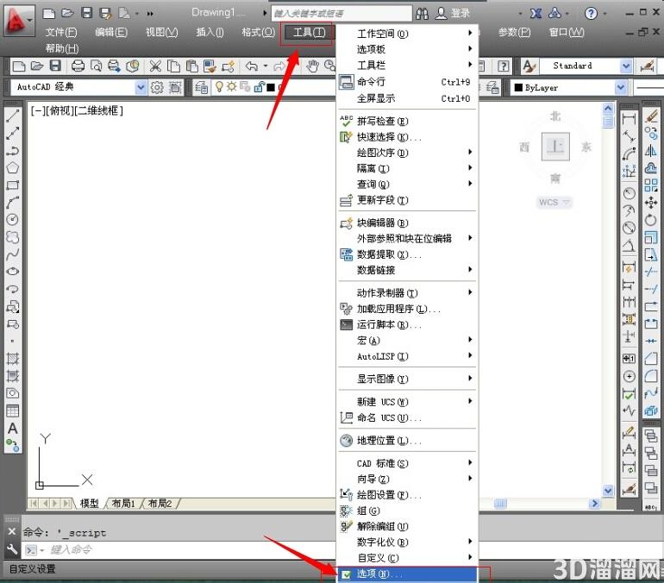Viewport: 664px width, 583px height.
Task: Click the ViewCube 上 top face
Action: click(x=555, y=147)
